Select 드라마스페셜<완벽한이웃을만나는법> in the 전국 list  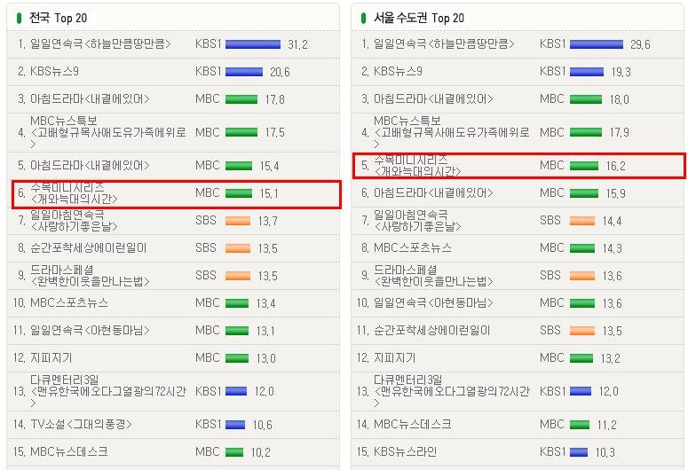tap(90, 276)
